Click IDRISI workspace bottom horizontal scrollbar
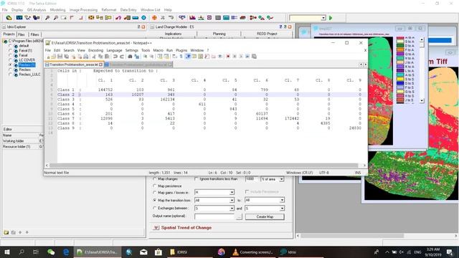 point(352,236)
